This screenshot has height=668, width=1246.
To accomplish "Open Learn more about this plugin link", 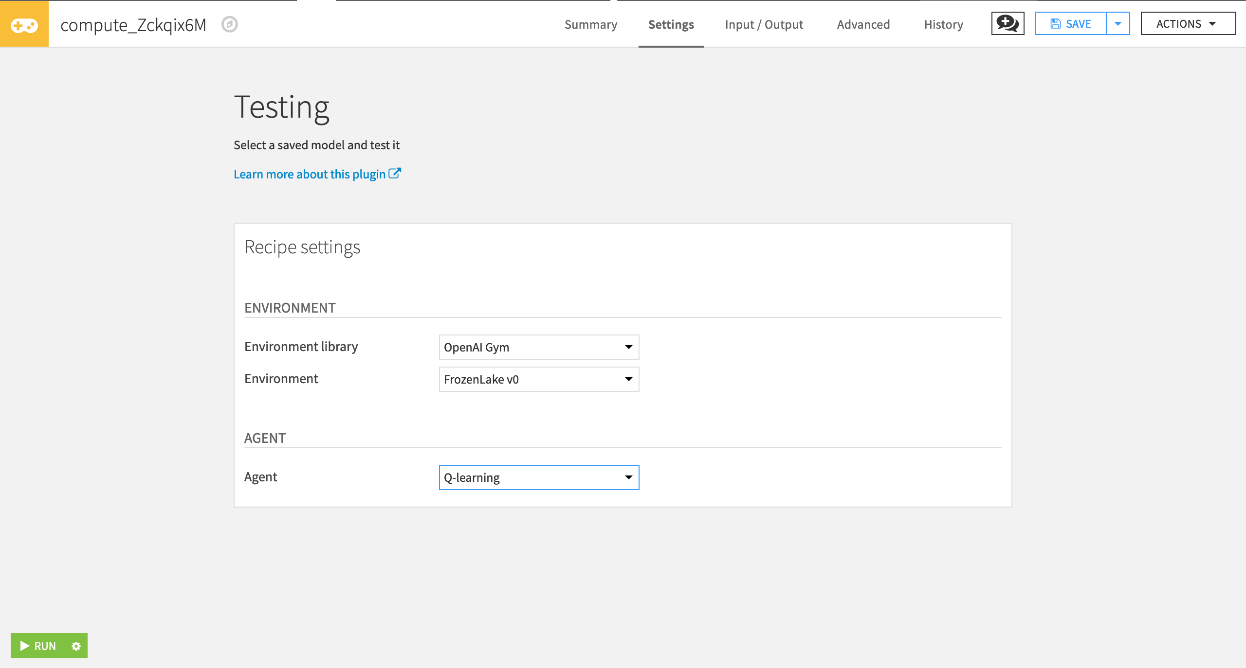I will 317,174.
